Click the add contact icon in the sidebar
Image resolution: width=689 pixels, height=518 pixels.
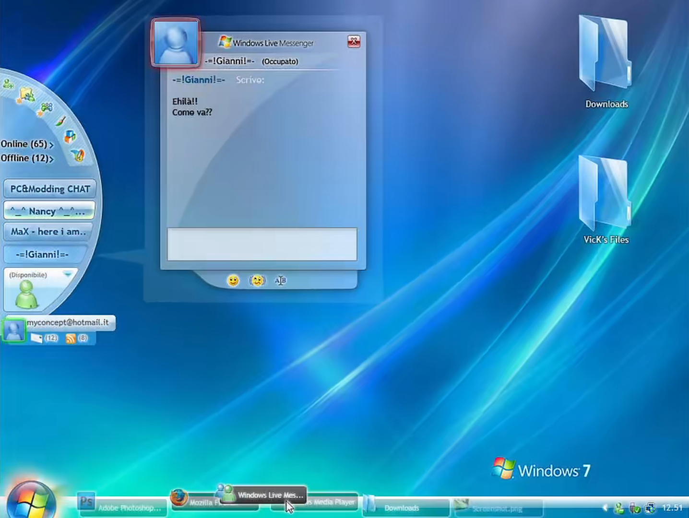[x=8, y=84]
